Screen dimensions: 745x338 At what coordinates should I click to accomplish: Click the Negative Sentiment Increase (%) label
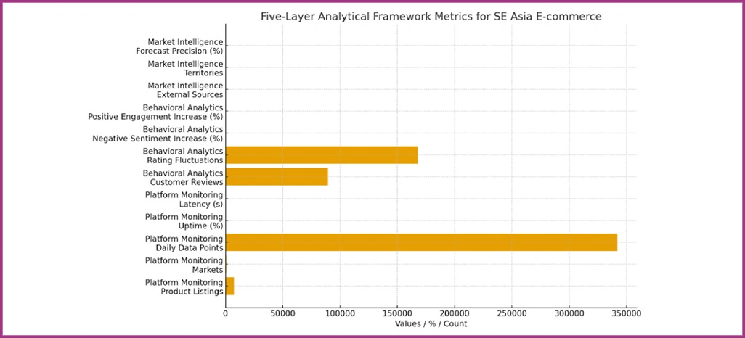[x=158, y=133]
